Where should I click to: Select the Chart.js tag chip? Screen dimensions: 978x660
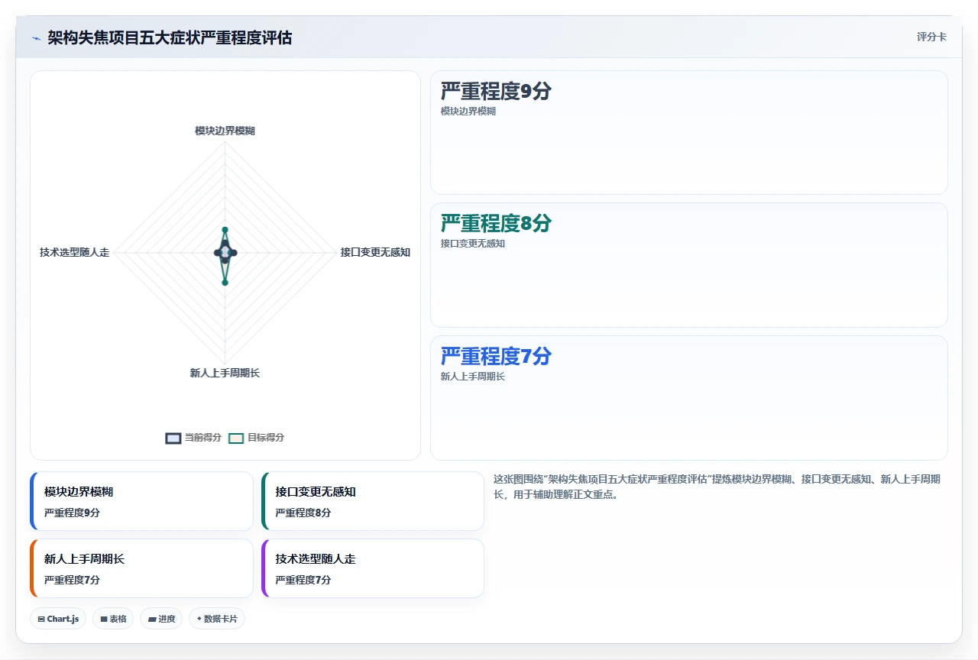(x=58, y=619)
